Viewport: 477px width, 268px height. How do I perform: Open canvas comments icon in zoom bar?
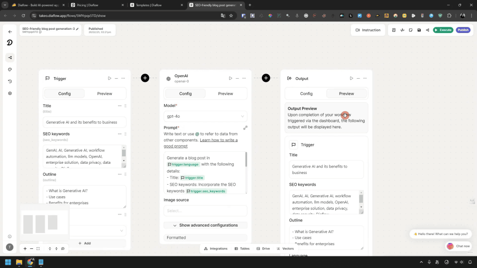(63, 248)
